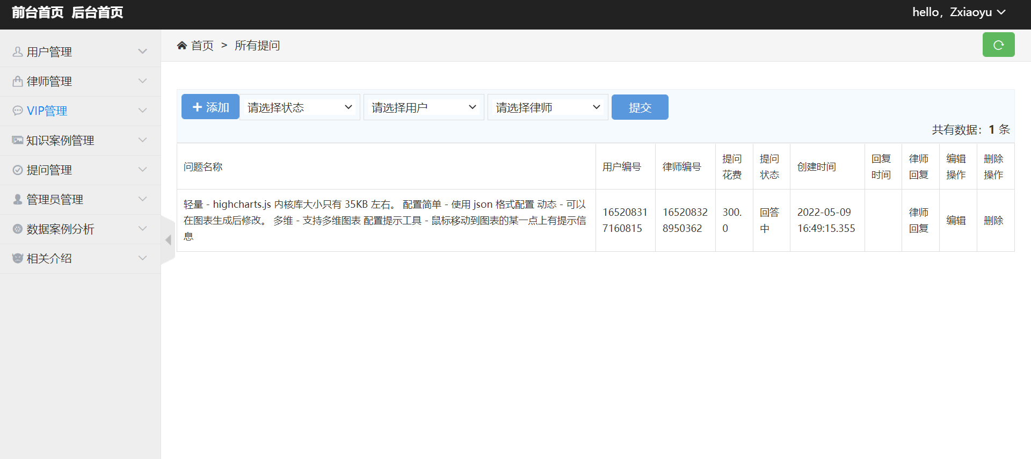Click 编辑 link in the table row
Image resolution: width=1031 pixels, height=459 pixels.
pos(956,221)
